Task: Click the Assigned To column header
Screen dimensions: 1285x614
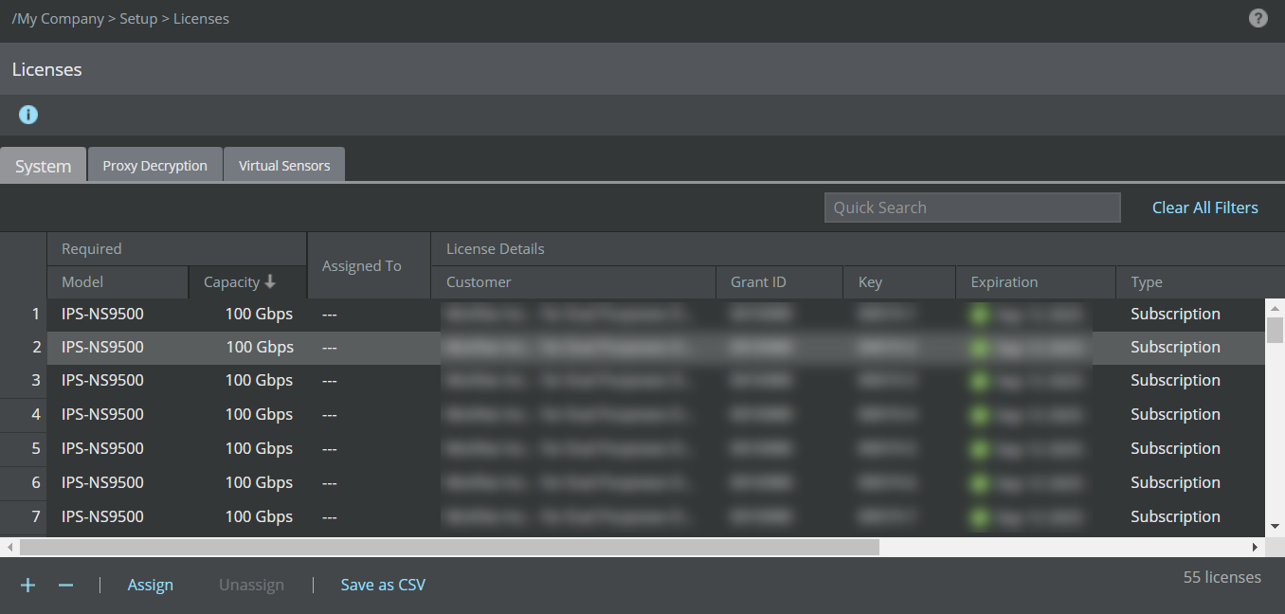Action: coord(369,266)
